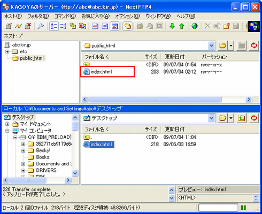
Task: Sort host files by パーミッション column
Action: coord(229,57)
